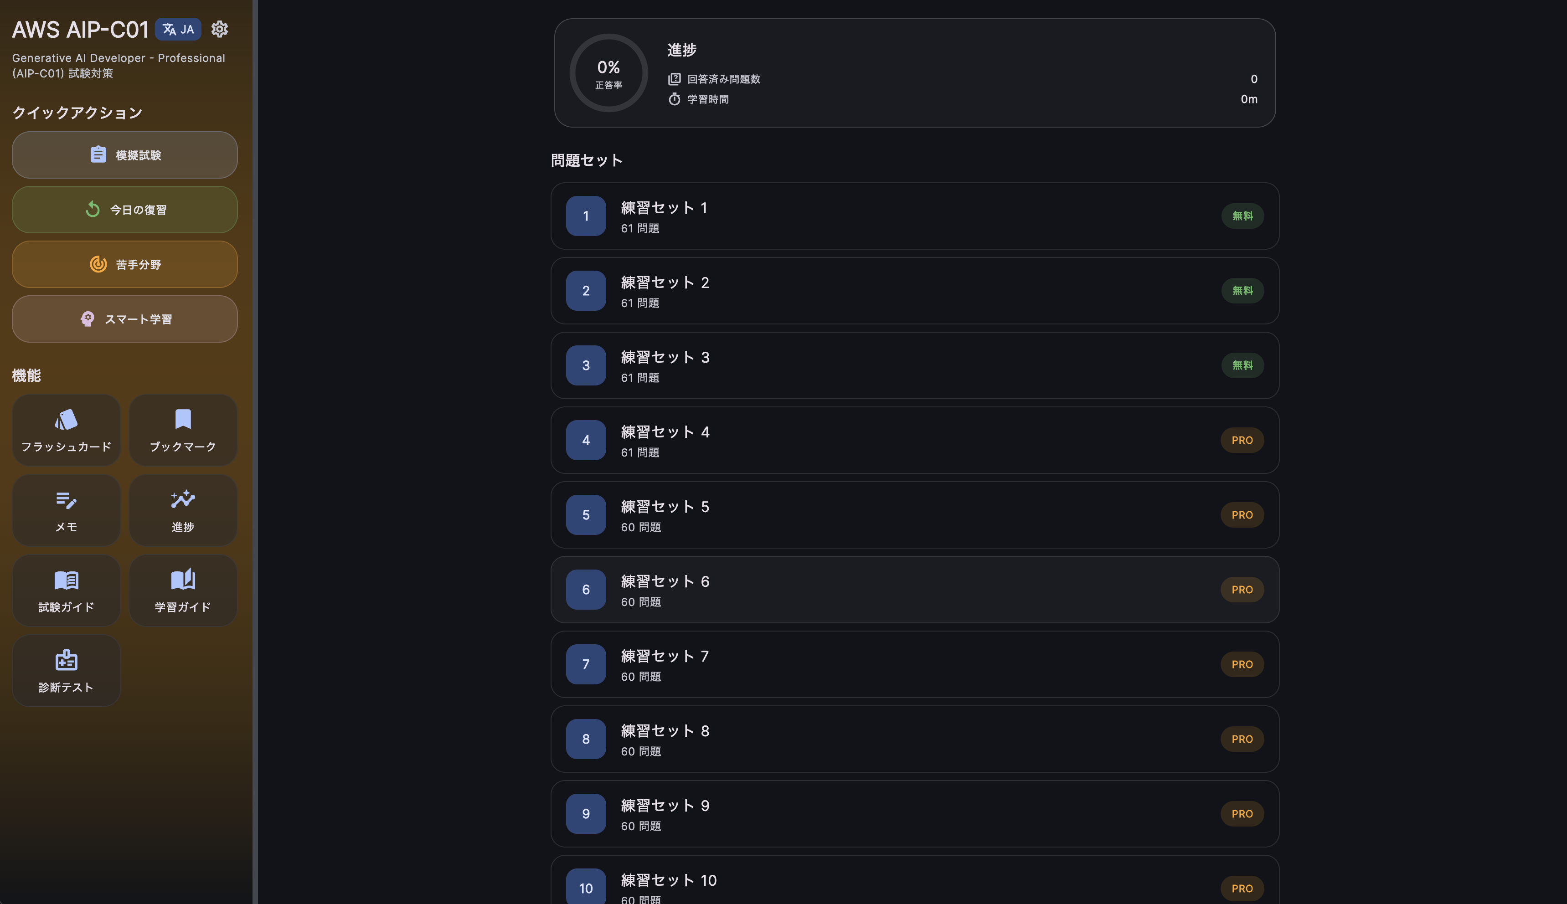Click the number 6 tile of 練習セット 6

[586, 590]
